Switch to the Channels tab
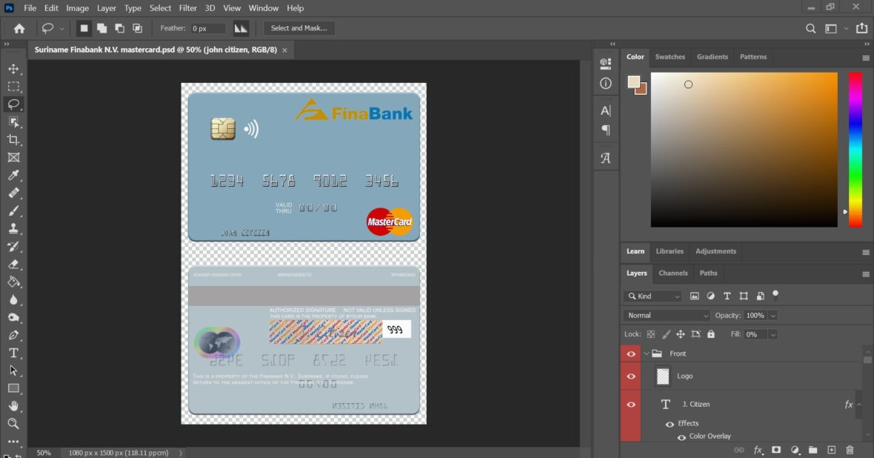The width and height of the screenshot is (874, 458). [673, 273]
